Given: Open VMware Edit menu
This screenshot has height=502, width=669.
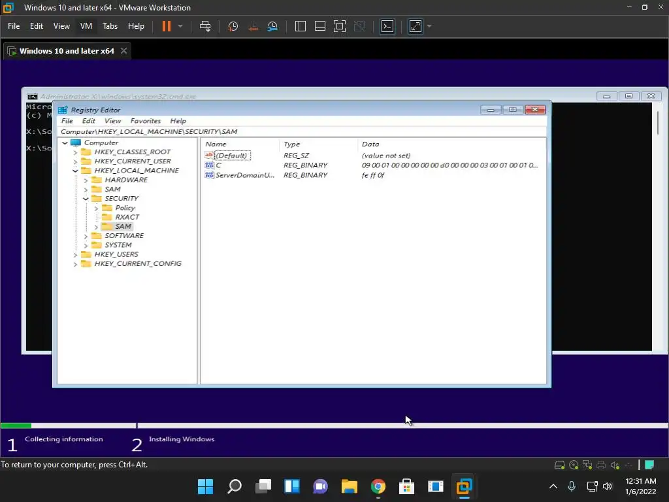Looking at the screenshot, I should click(37, 26).
